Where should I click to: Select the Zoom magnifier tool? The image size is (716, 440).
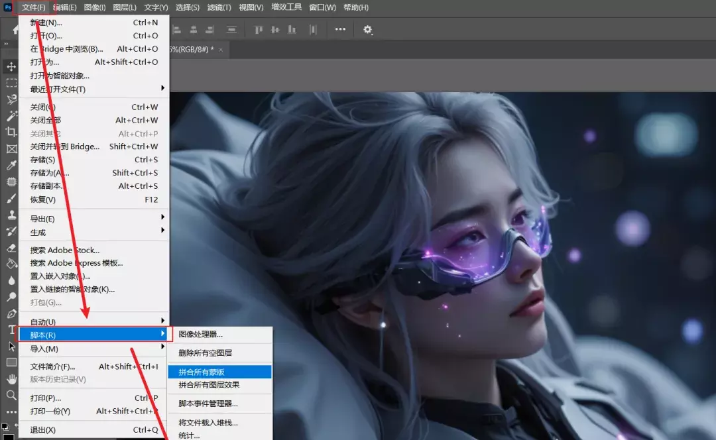tap(11, 396)
